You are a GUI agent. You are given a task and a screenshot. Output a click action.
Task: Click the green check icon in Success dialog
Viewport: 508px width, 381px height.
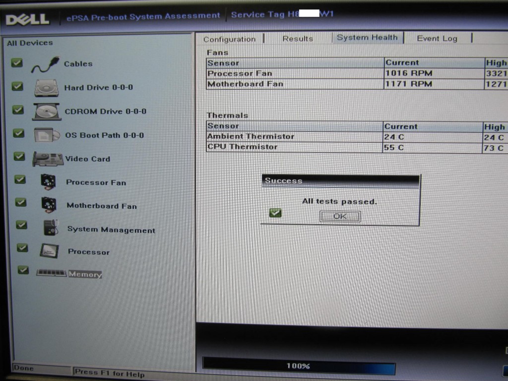[275, 213]
